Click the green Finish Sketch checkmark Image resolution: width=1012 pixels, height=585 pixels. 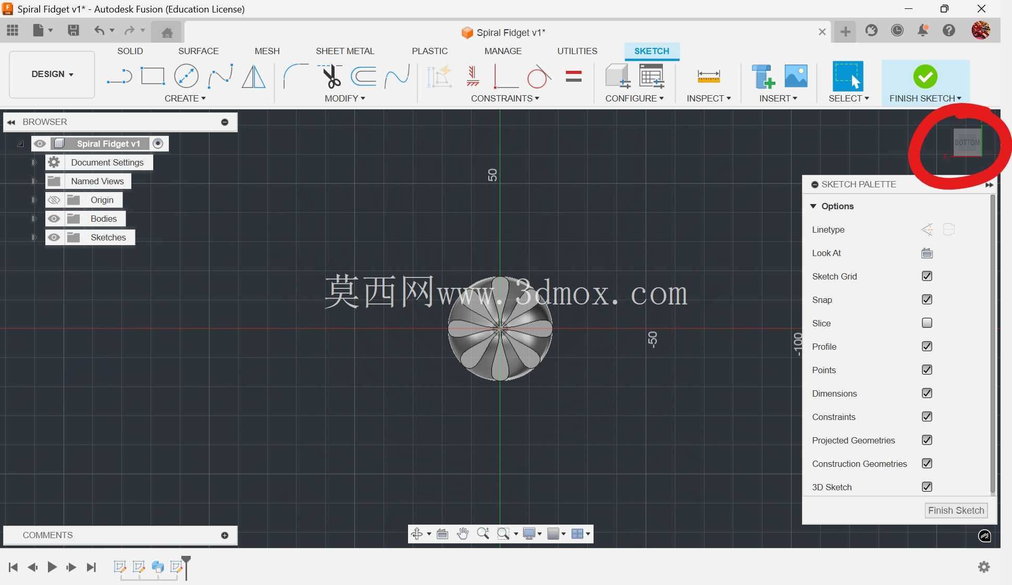pos(925,77)
